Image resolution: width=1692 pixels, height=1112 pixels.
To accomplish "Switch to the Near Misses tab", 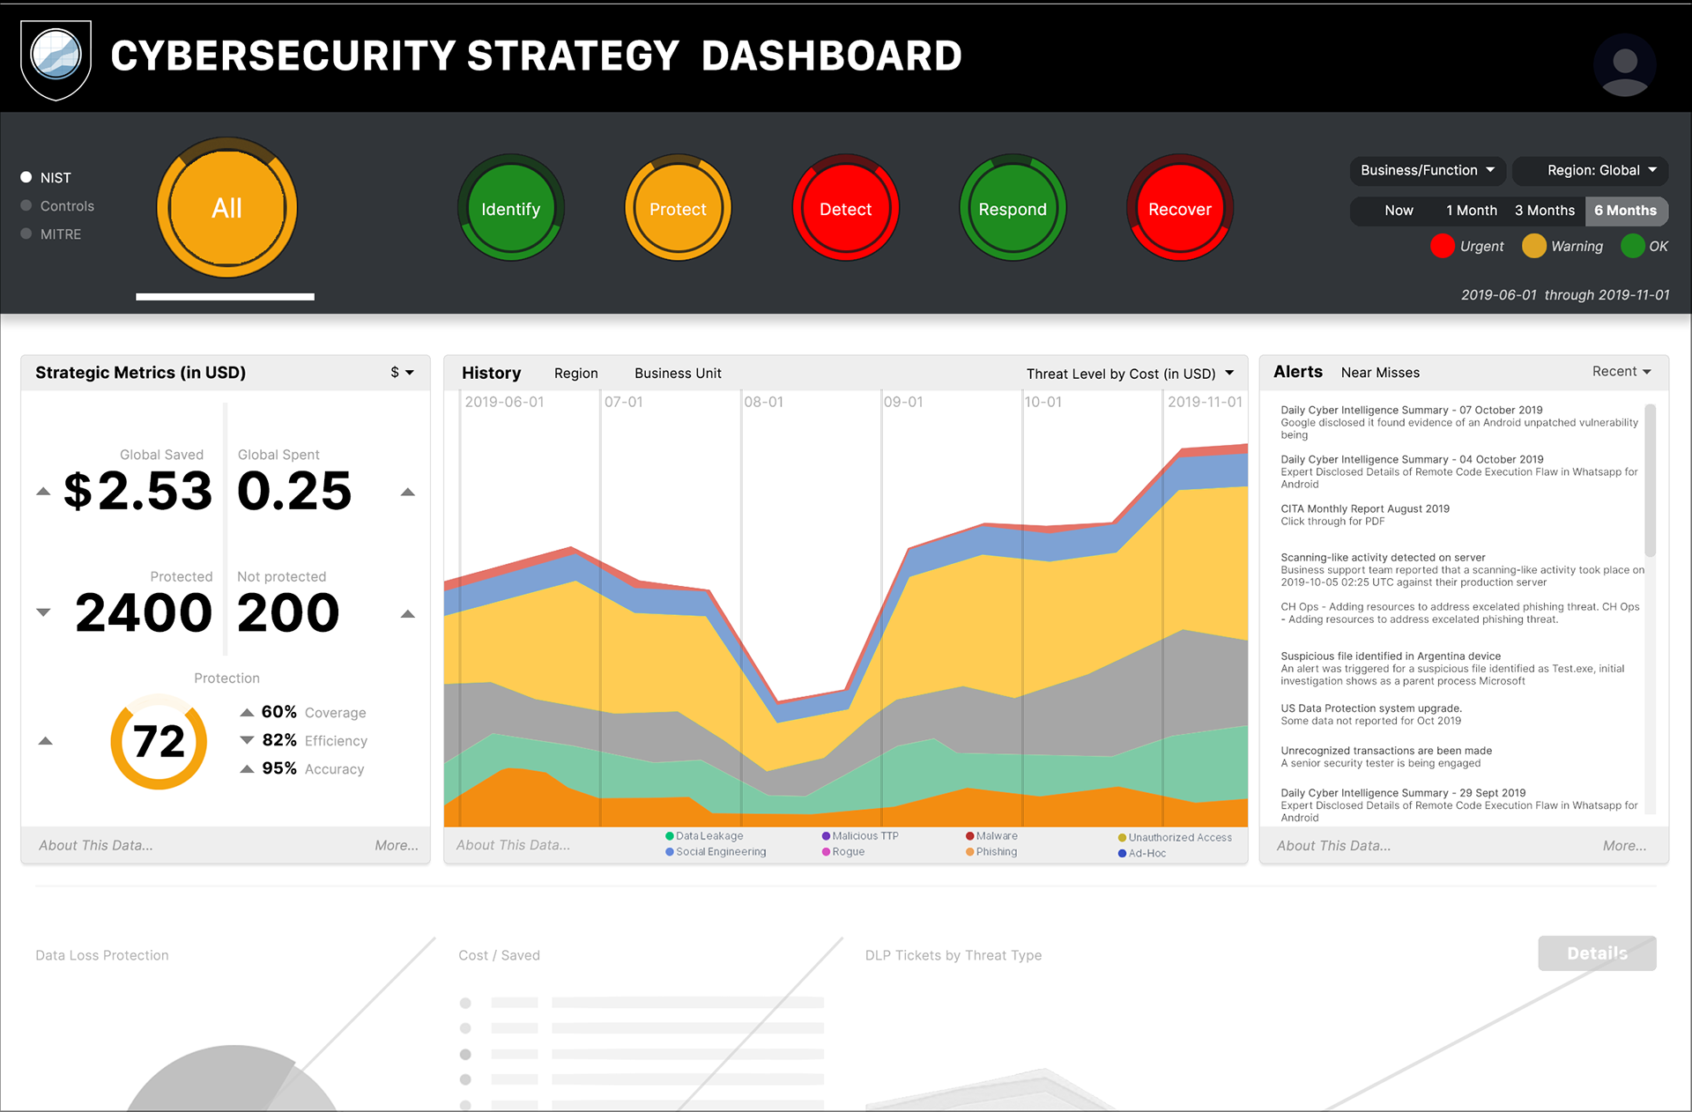I will tap(1380, 373).
